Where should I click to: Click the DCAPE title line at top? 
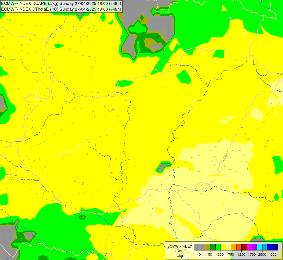point(61,3)
